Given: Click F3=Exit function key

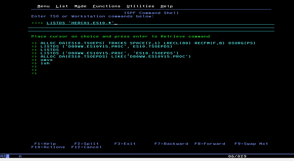Looking at the screenshot, I should point(125,144).
